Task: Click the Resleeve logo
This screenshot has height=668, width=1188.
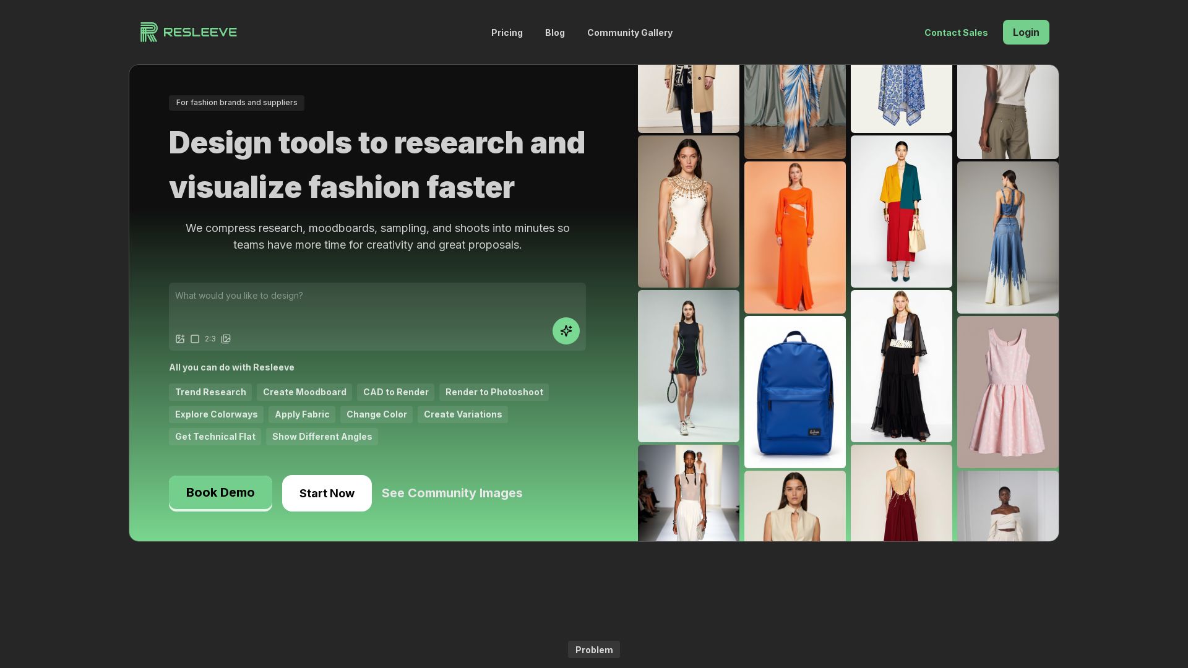Action: click(x=189, y=32)
